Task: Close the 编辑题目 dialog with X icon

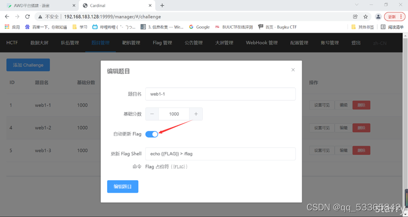Action: point(293,70)
